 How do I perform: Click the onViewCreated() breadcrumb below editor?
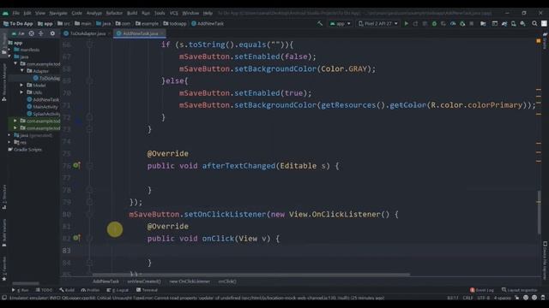tap(144, 281)
